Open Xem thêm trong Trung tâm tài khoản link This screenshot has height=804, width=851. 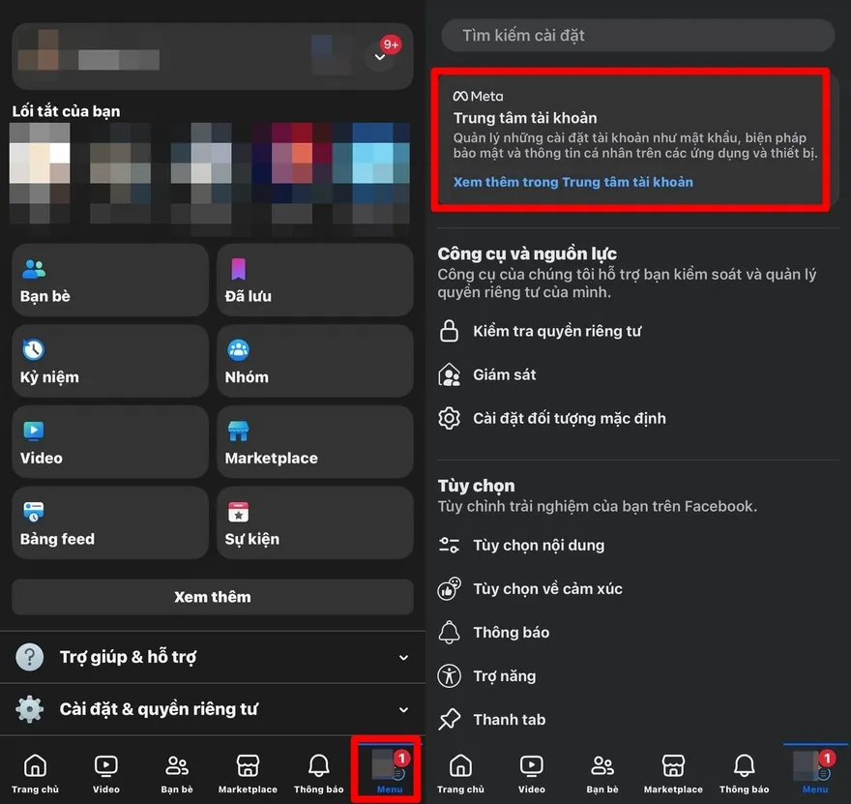pos(571,182)
